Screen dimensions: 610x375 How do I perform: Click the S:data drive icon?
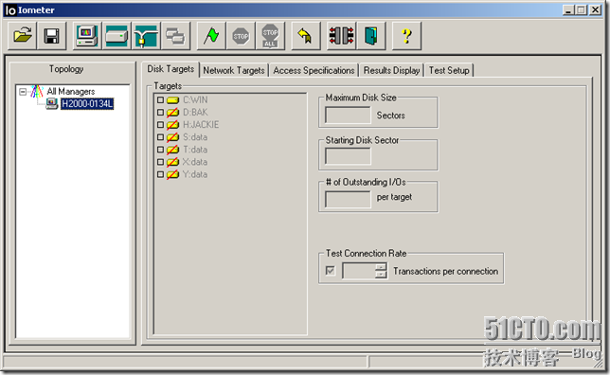172,137
